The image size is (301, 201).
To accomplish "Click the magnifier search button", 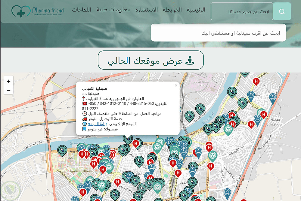I will point(282,11).
